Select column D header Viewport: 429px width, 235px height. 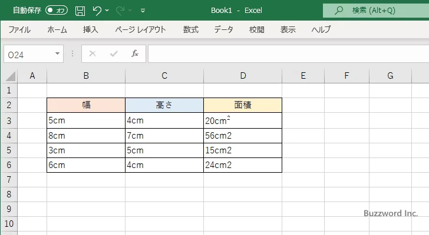pos(243,76)
